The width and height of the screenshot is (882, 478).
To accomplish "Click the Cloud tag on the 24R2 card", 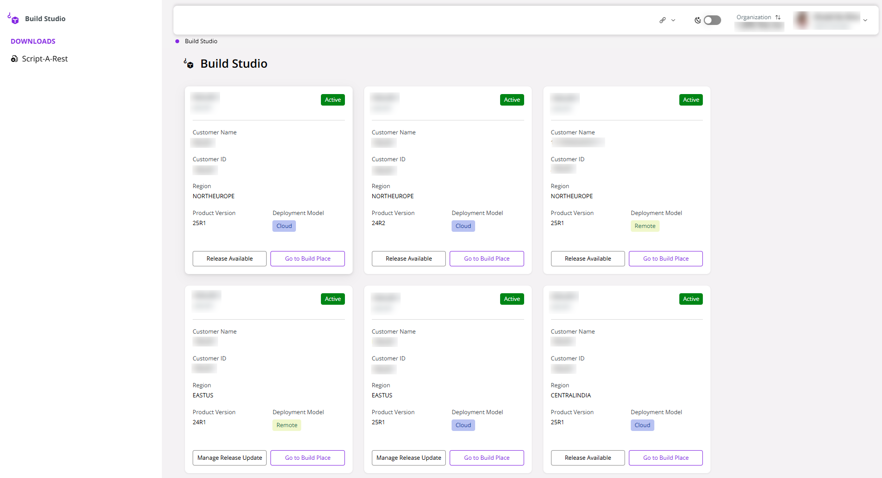I will (x=464, y=226).
